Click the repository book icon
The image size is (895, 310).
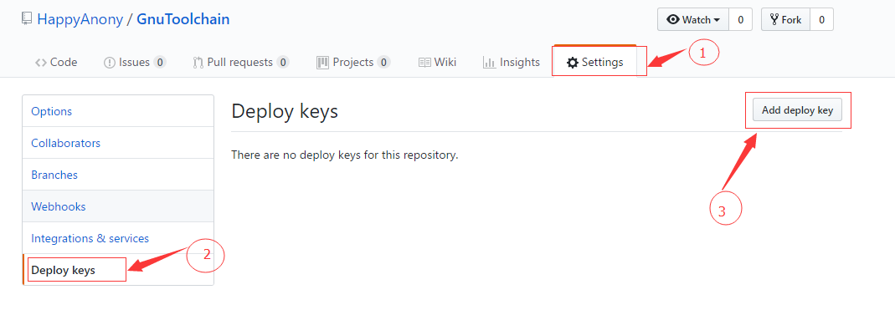click(x=27, y=19)
